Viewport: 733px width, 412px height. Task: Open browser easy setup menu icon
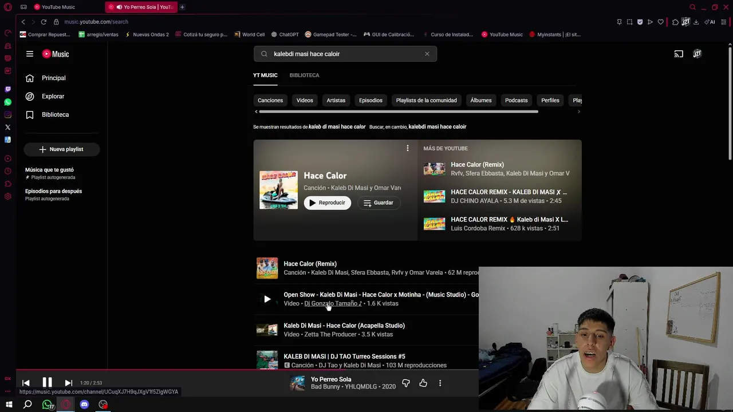tap(723, 22)
